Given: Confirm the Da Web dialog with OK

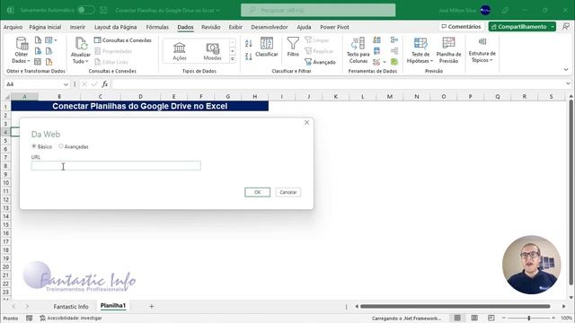Looking at the screenshot, I should point(258,192).
